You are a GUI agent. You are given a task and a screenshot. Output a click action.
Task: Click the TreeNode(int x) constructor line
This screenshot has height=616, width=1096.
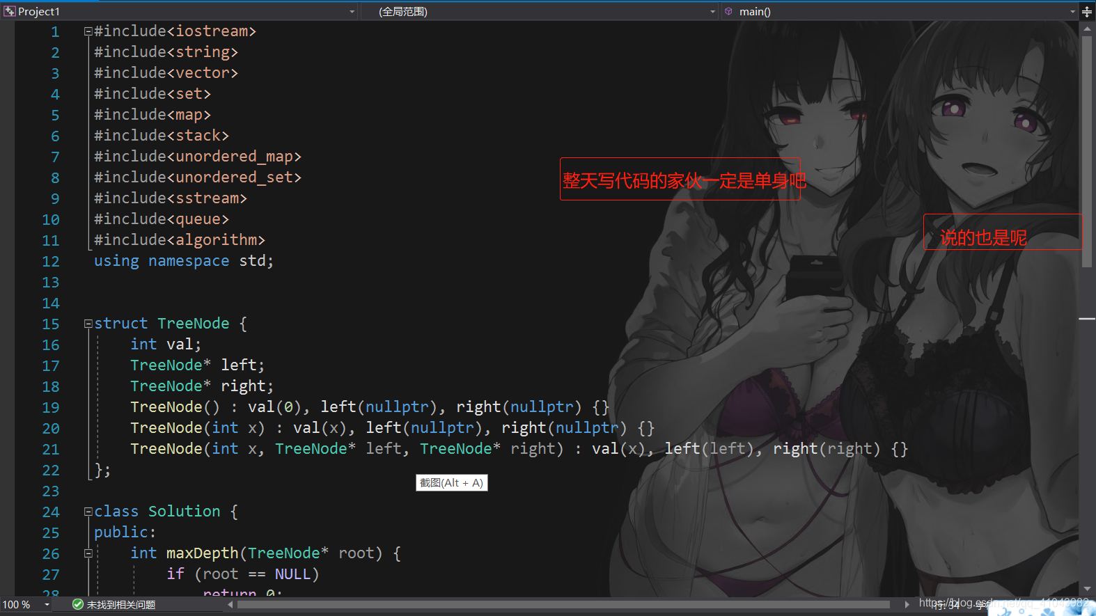393,428
